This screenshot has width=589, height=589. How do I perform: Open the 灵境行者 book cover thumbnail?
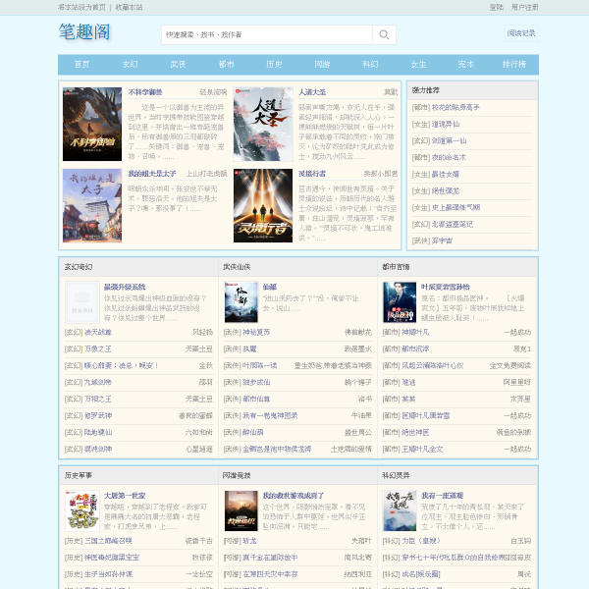263,205
